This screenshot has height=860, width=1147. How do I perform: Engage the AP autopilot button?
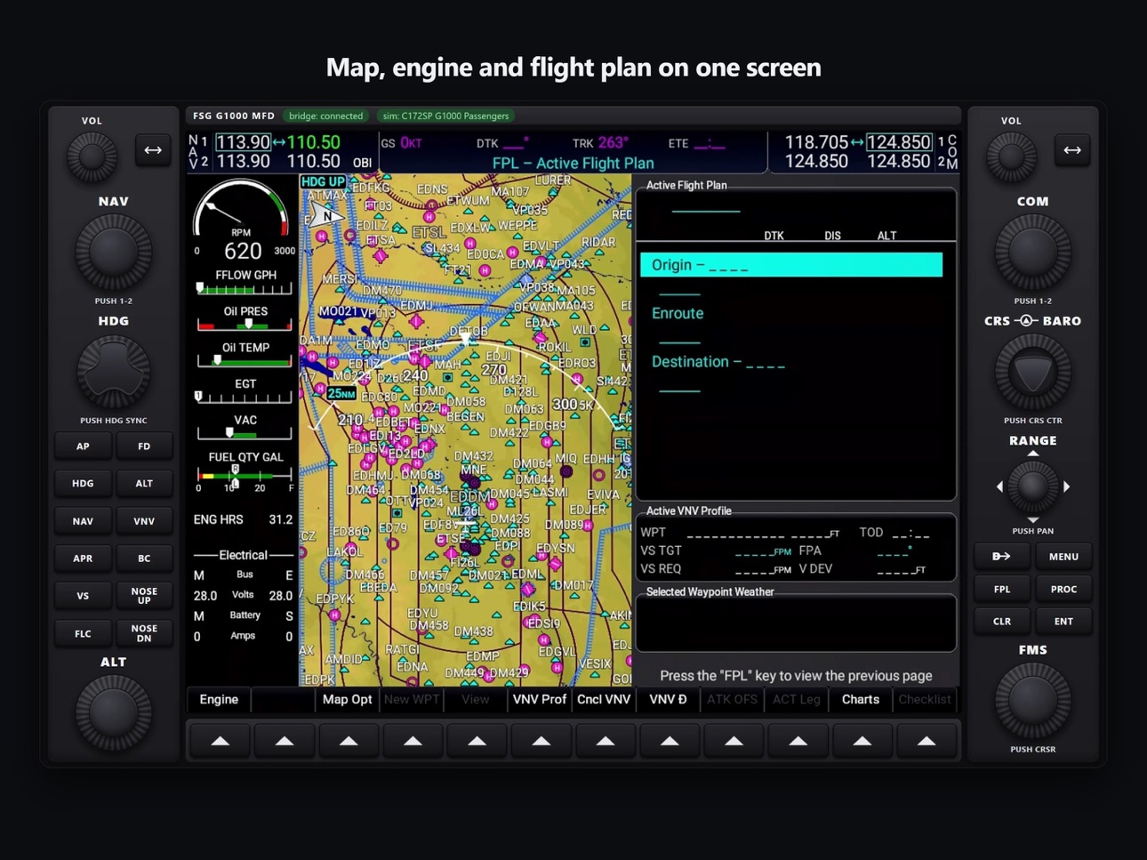(83, 446)
